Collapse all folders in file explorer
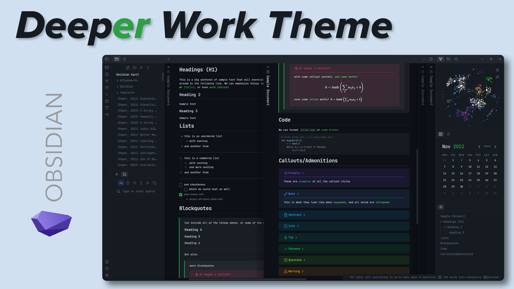 coord(148,68)
